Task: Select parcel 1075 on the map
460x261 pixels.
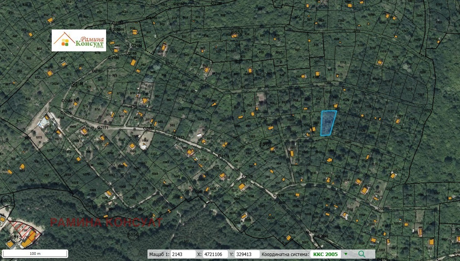Action: point(39,138)
